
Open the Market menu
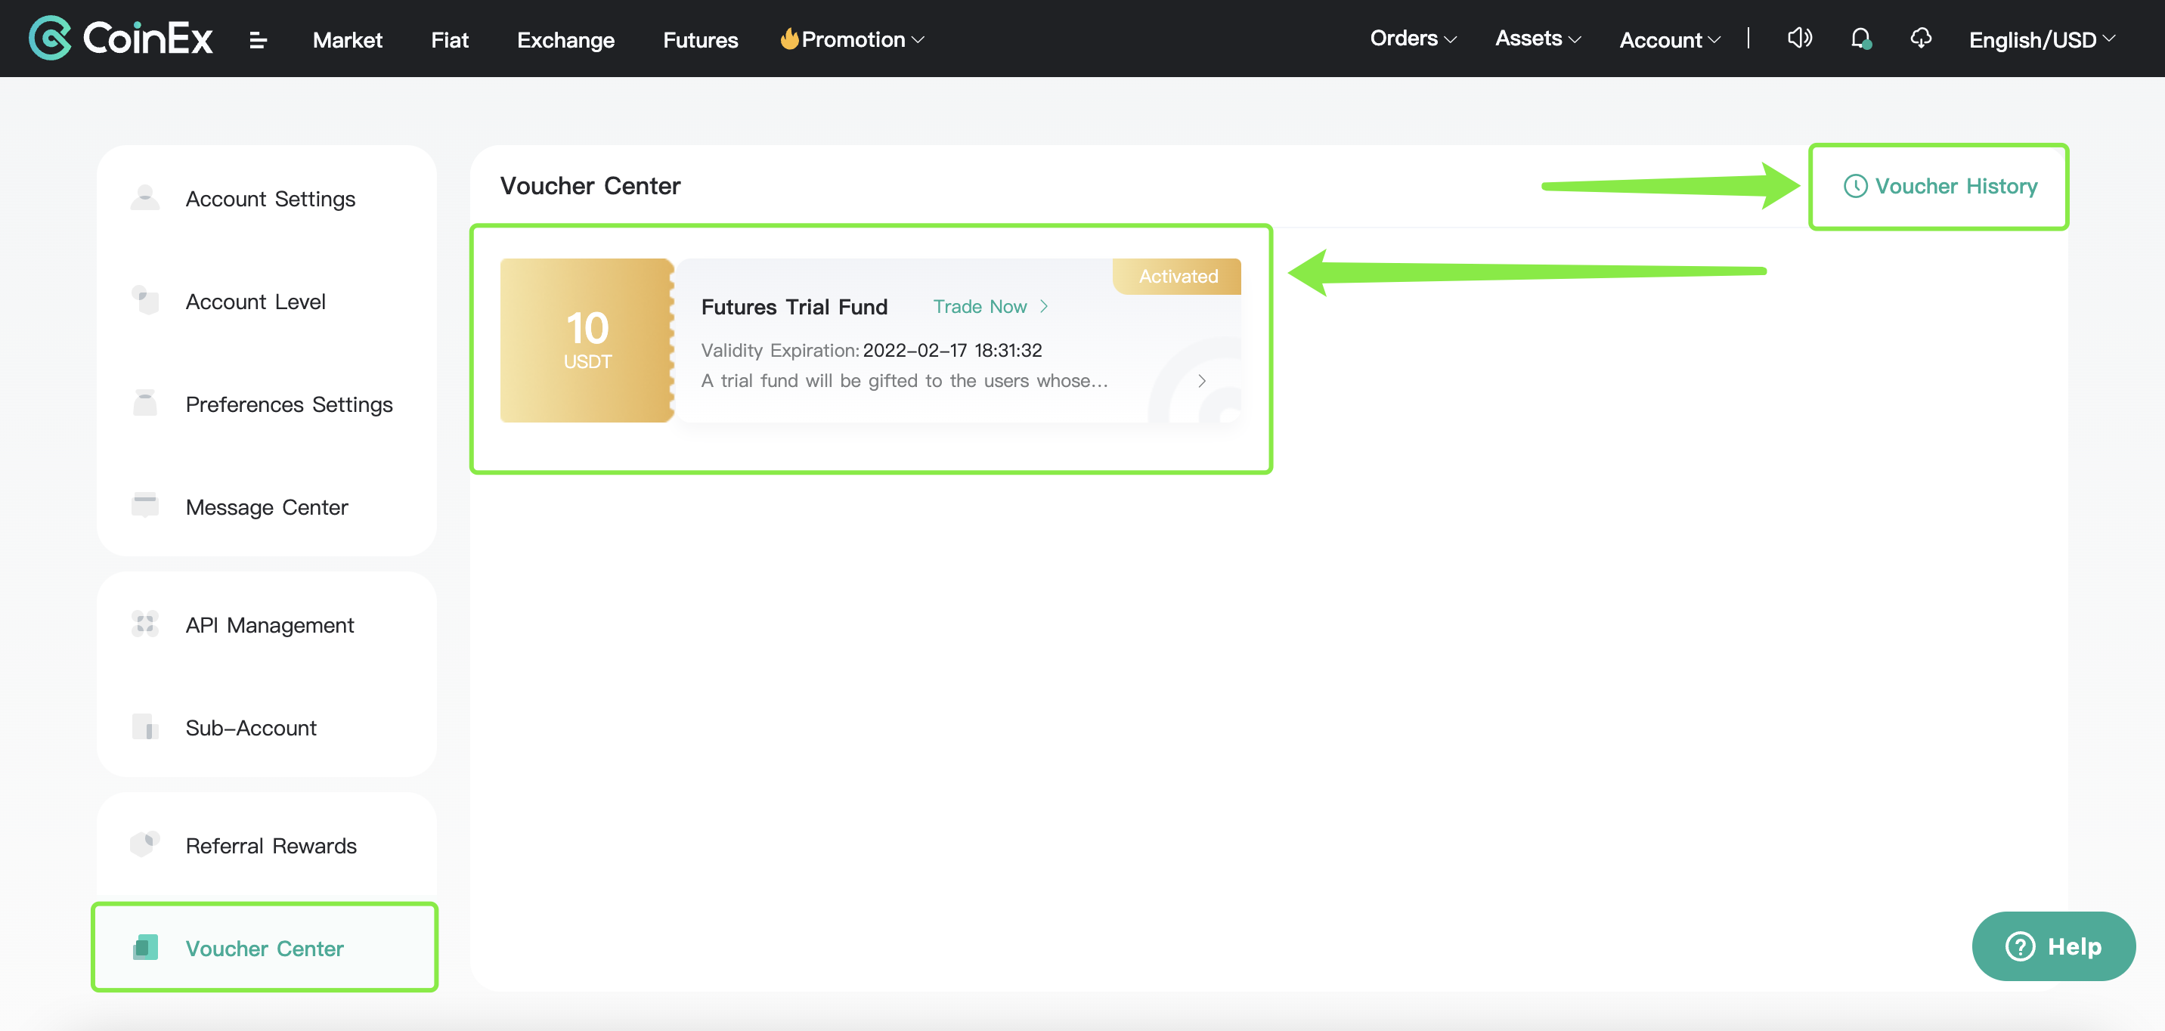click(347, 39)
